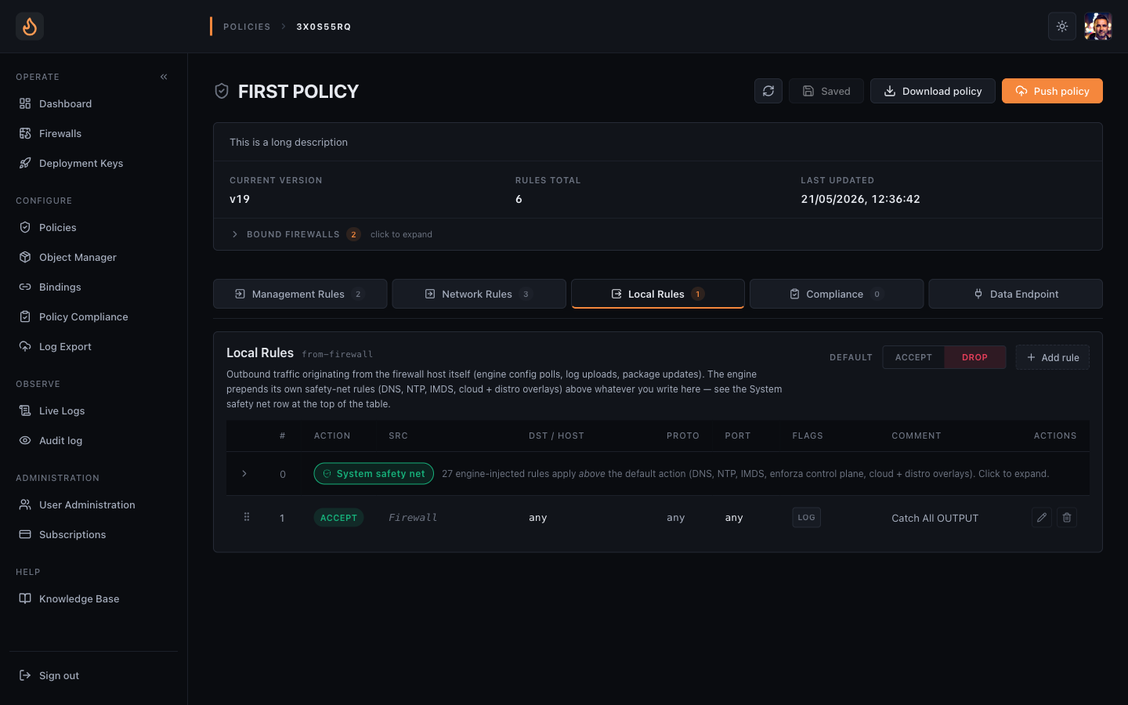Click the System safety net badge
The width and height of the screenshot is (1128, 705).
pos(374,474)
